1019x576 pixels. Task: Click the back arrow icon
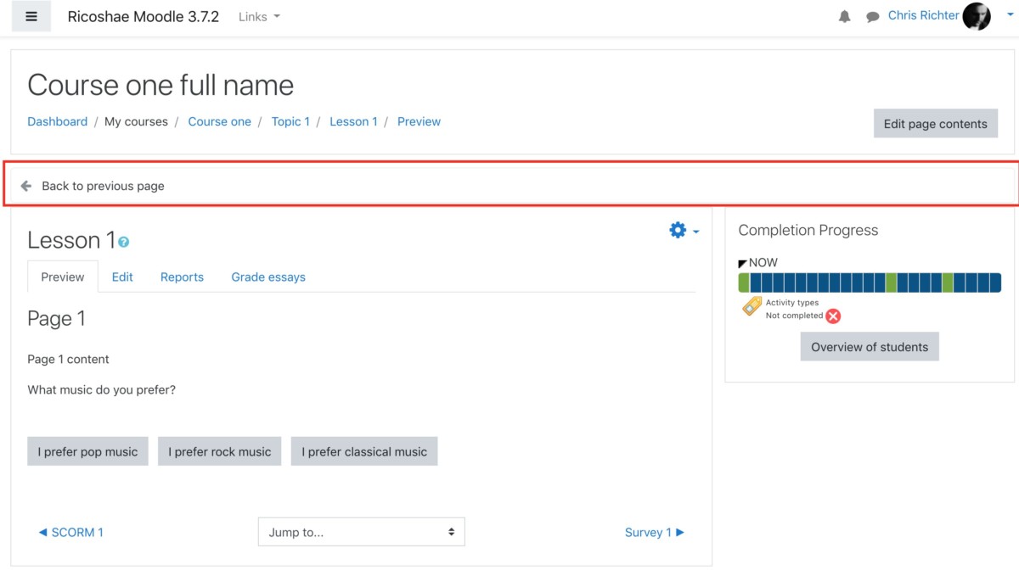point(26,186)
